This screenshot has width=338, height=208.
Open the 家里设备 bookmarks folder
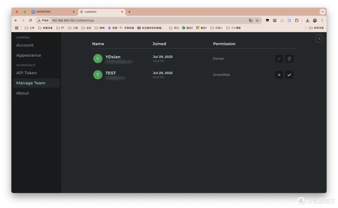tap(45, 28)
